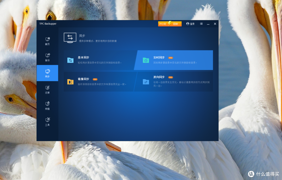Click the 镜像同步 mirror folder icon
Image resolution: width=282 pixels, height=180 pixels.
pos(70,82)
